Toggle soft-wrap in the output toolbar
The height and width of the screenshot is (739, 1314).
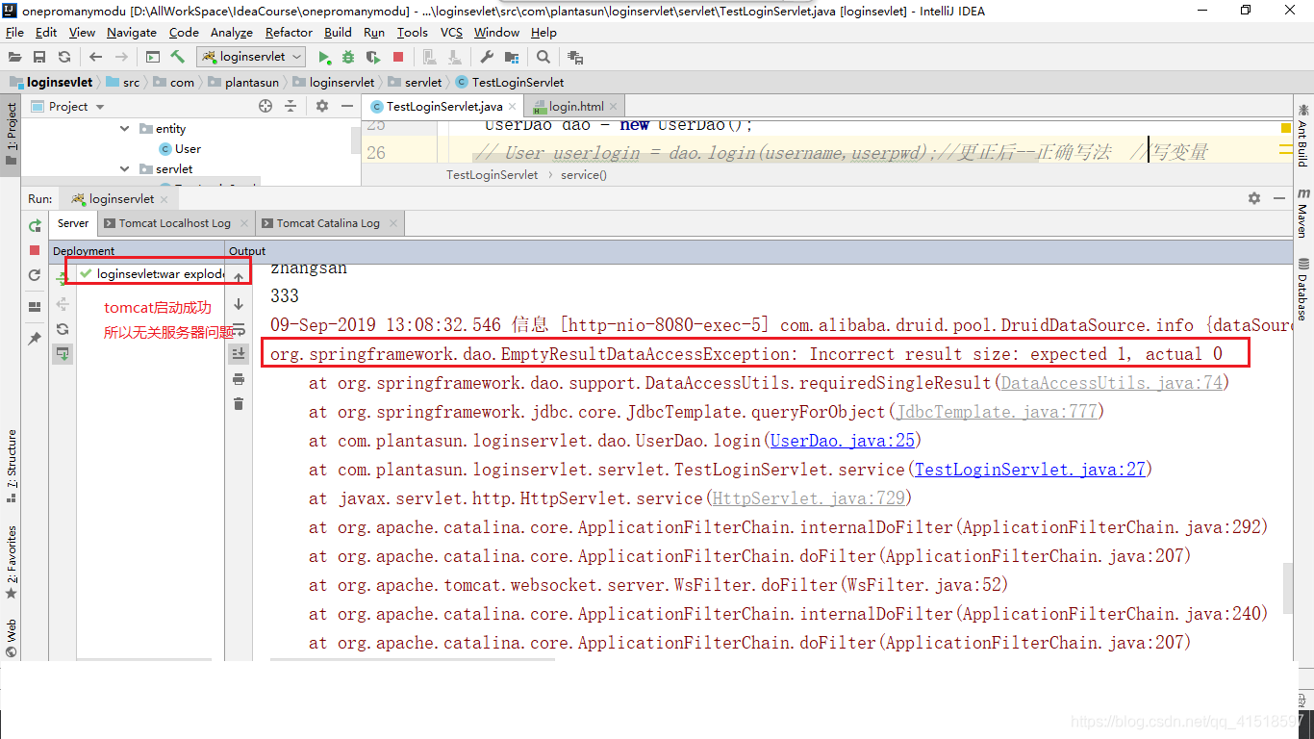tap(239, 329)
